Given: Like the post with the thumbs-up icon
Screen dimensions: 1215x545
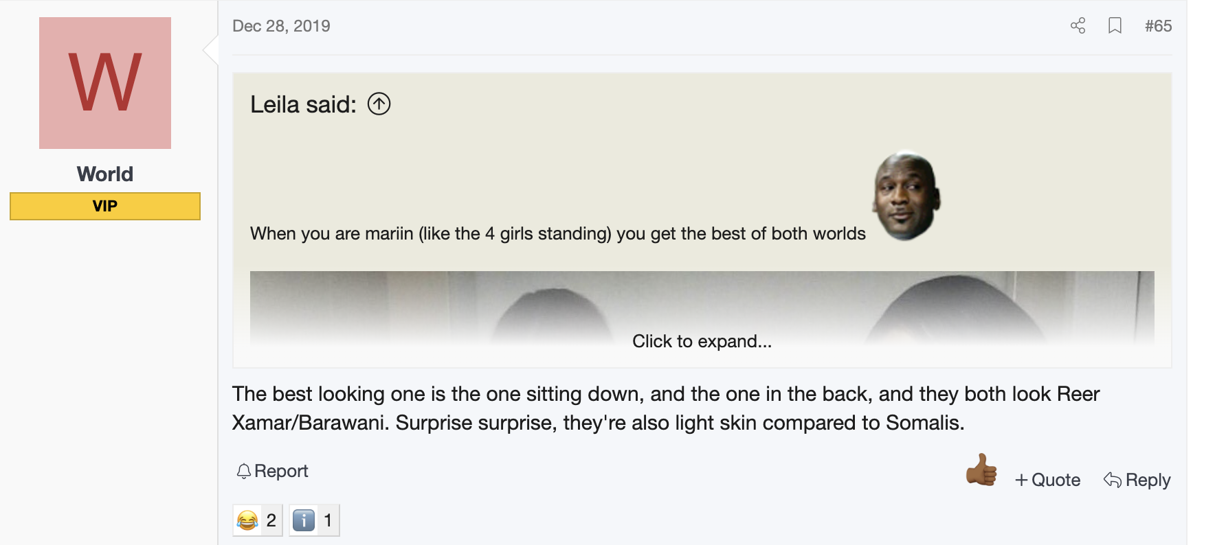Looking at the screenshot, I should coord(981,470).
